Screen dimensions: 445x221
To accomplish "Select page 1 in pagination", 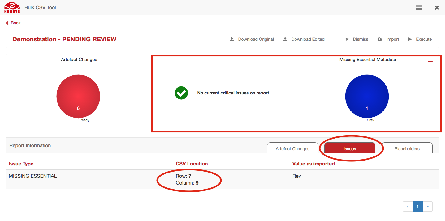I will (x=417, y=206).
